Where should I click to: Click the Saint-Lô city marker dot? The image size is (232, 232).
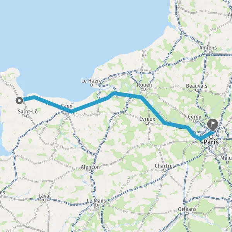(x=27, y=116)
